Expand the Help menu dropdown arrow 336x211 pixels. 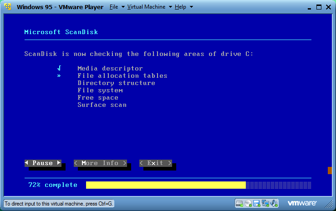(191, 7)
